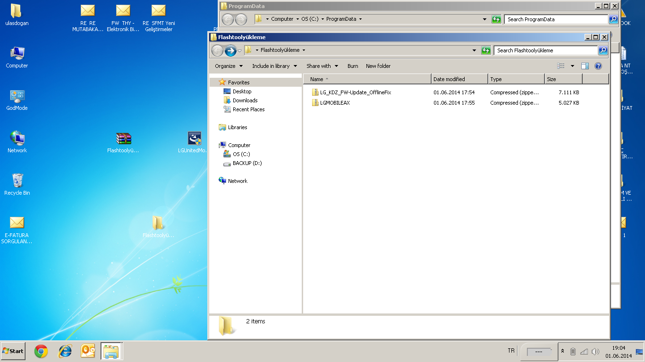The width and height of the screenshot is (645, 362).
Task: Select the Recycle Bin desktop icon
Action: [x=17, y=185]
